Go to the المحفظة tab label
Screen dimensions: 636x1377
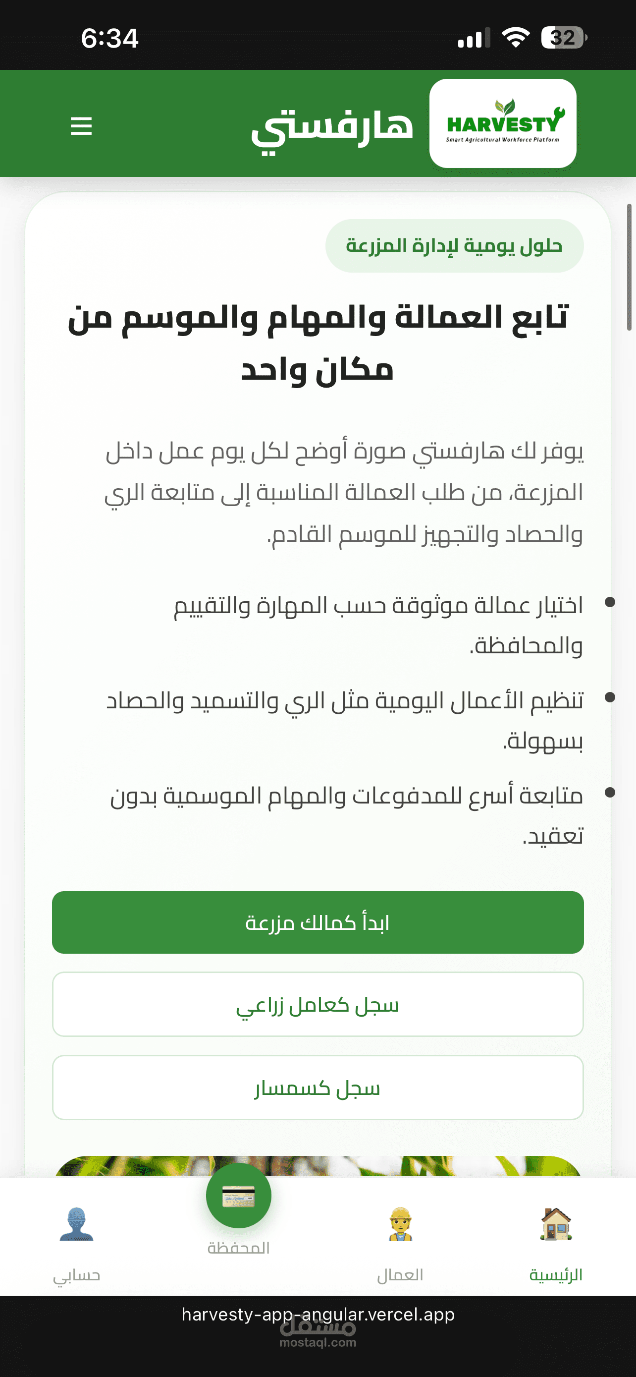click(238, 1248)
